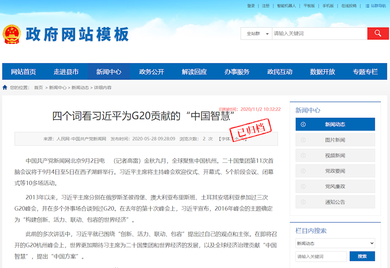Expand the 新闻动态 column select box

[x=335, y=243]
